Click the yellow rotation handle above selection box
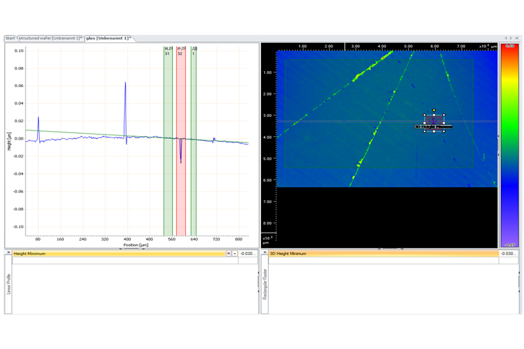524x349 pixels. coord(434,110)
